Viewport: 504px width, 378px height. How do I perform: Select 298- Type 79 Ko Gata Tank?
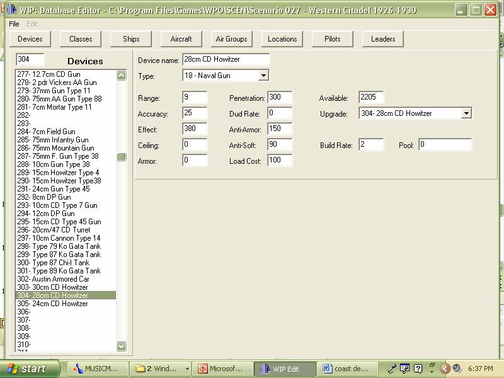66,246
